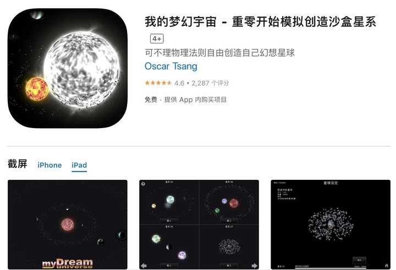The width and height of the screenshot is (396, 270).
Task: Click the progress bar in planet settings screenshot
Action: point(331,268)
